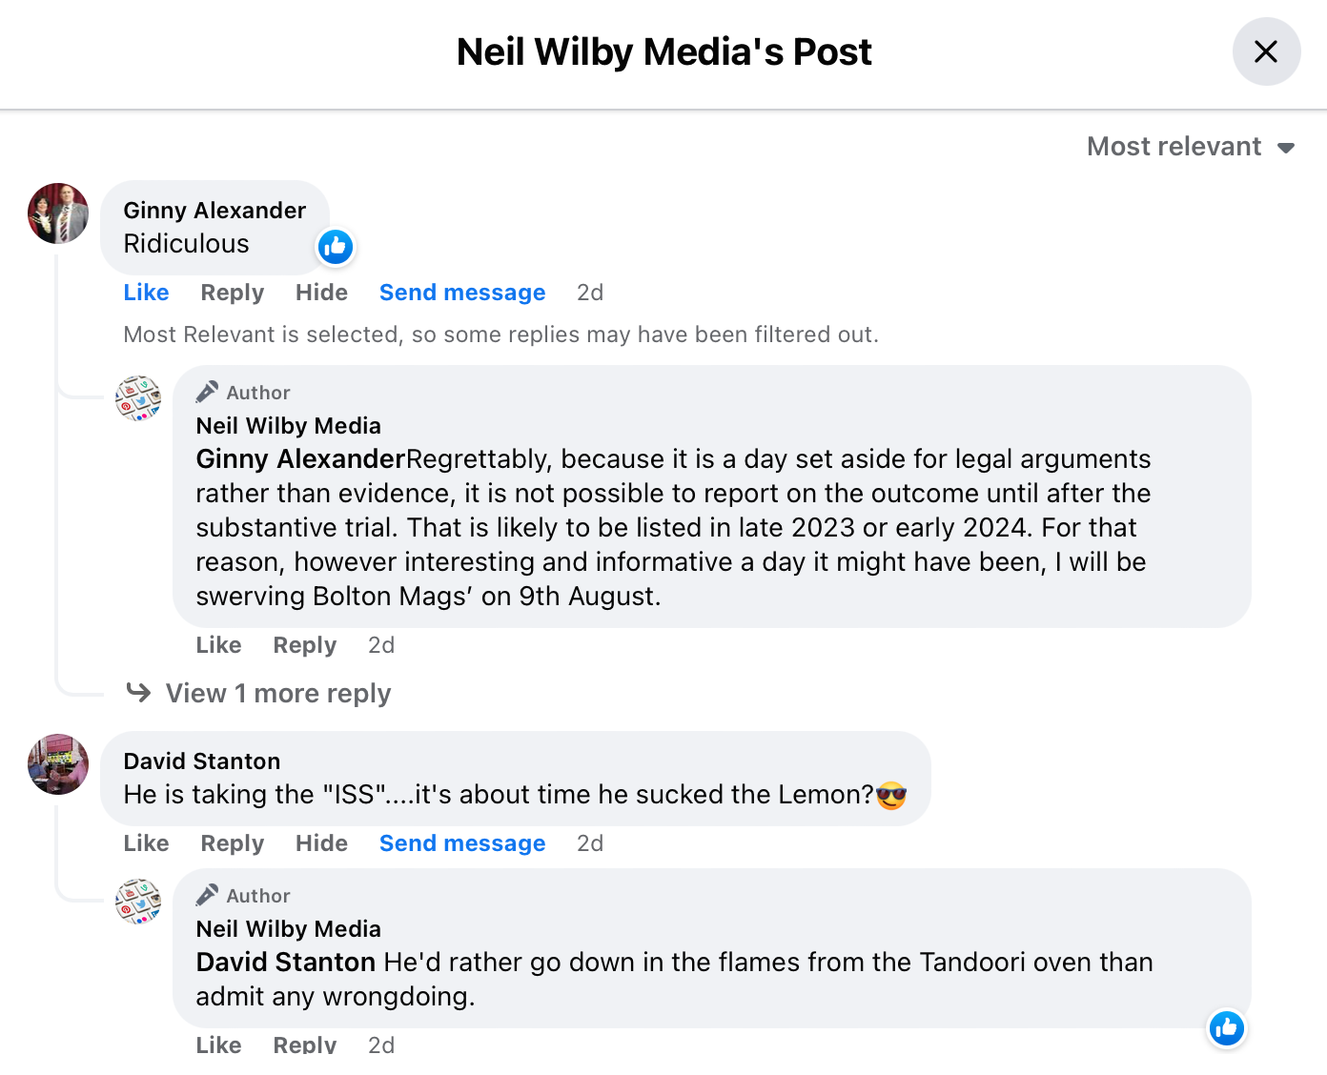Reply to Neil Wilby Media's Bolton Mags comment
Viewport: 1327px width, 1075px height.
tap(304, 645)
